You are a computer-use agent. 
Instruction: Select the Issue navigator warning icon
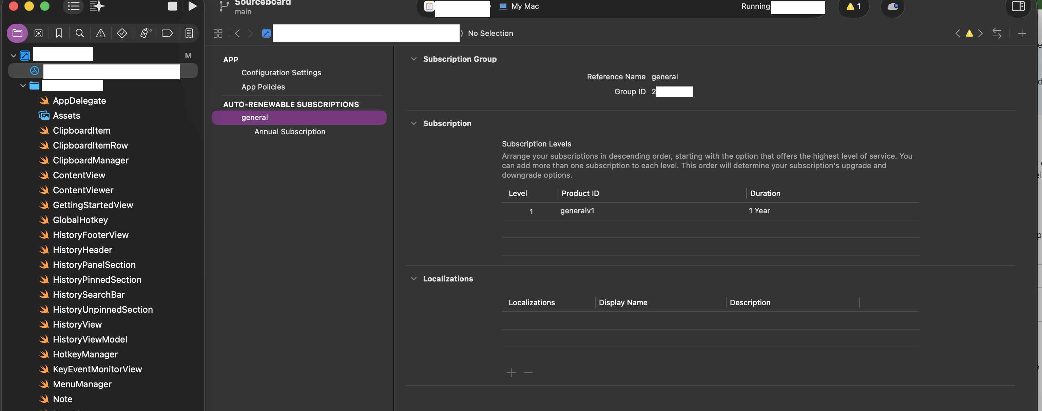(x=101, y=33)
